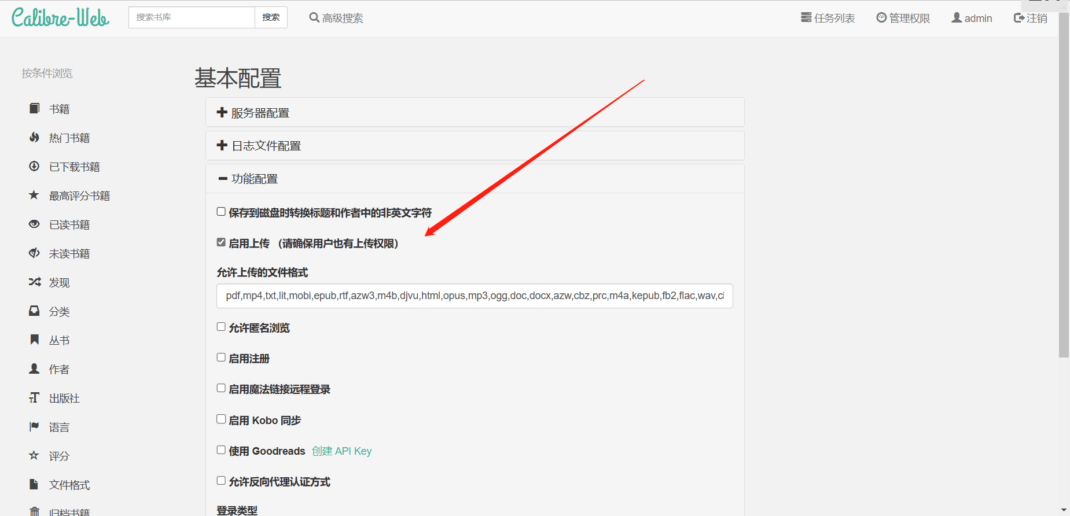Open the 书籍 sidebar item
This screenshot has height=516, width=1070.
59,109
